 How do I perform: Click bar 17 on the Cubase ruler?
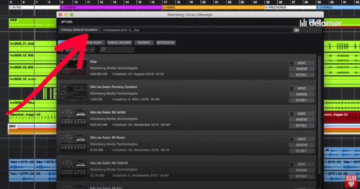[165, 2]
